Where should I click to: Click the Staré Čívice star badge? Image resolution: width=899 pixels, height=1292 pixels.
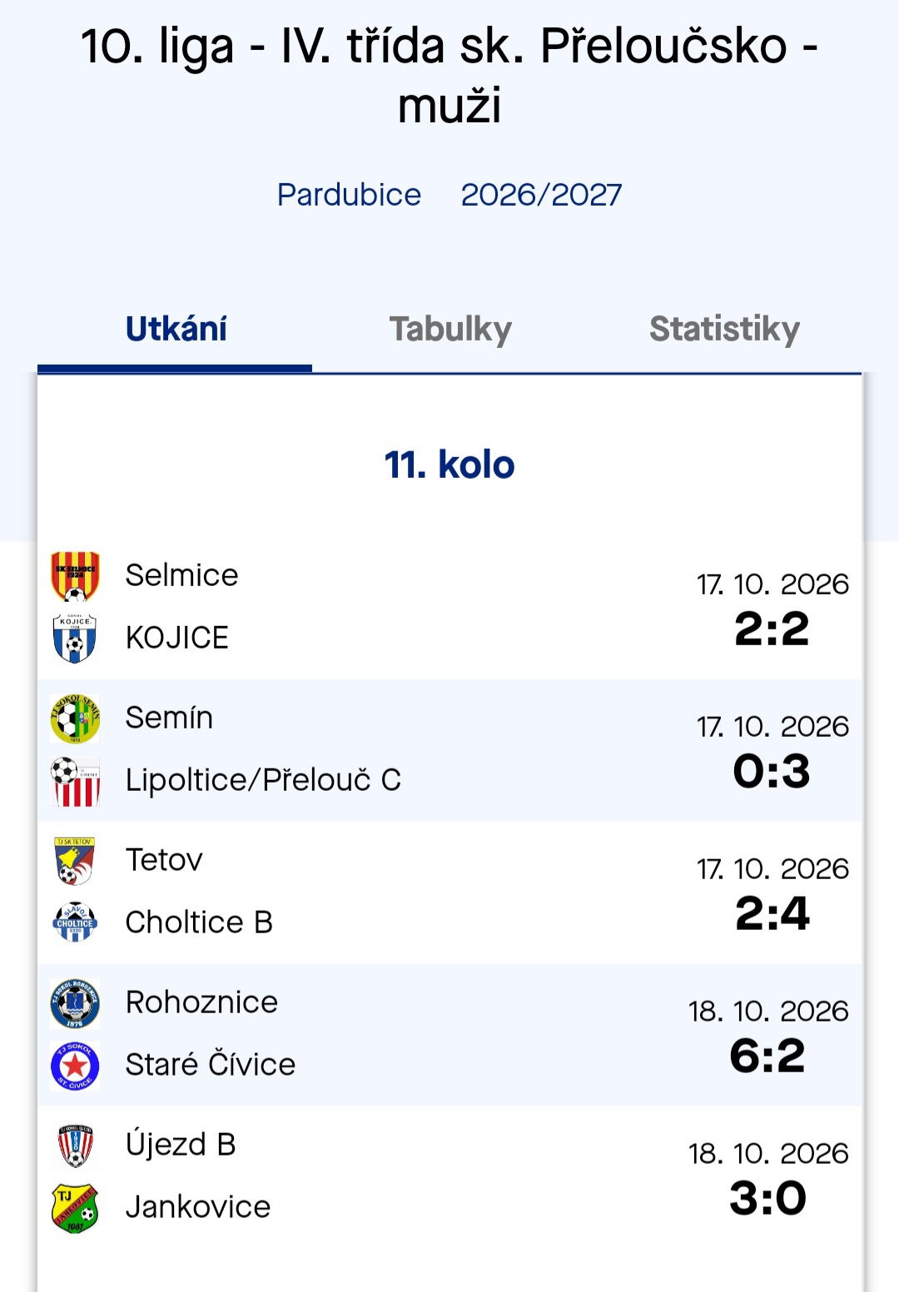(75, 1066)
